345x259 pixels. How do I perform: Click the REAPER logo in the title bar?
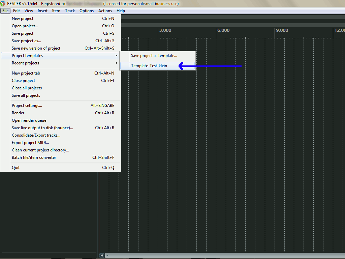(3, 3)
